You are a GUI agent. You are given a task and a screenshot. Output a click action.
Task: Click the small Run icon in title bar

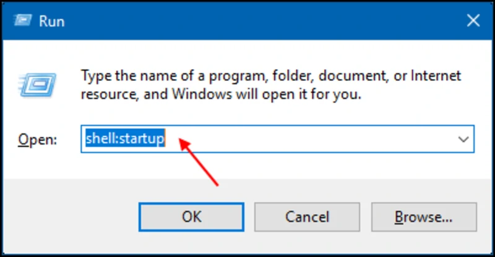pos(23,20)
